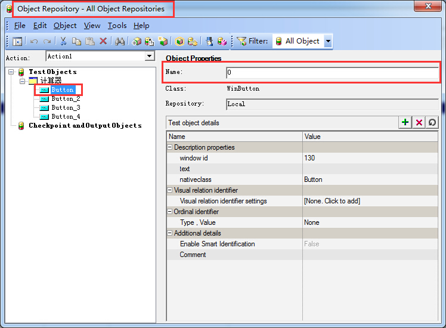Collapse the Ordinal identifier section
This screenshot has width=446, height=328.
(x=169, y=211)
